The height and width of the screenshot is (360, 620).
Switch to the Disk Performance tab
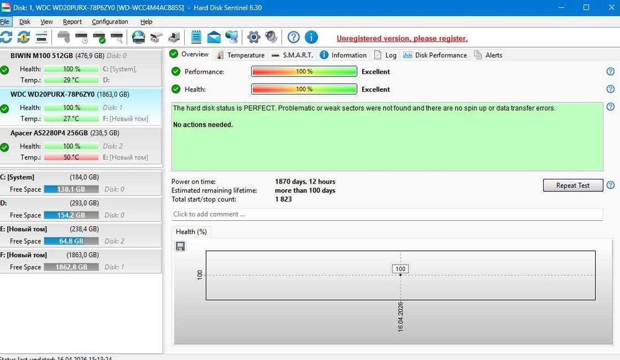pyautogui.click(x=435, y=55)
